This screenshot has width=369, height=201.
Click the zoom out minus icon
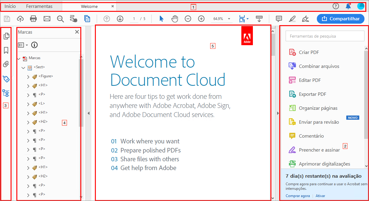tap(188, 19)
